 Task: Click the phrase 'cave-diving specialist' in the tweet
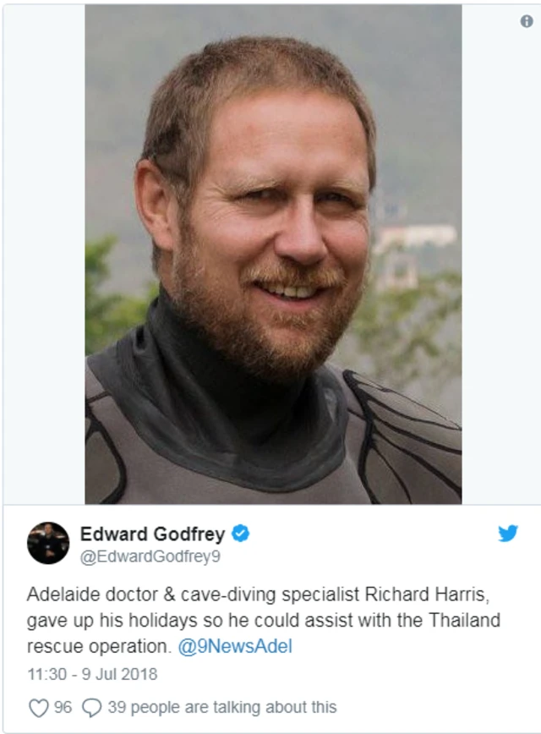[x=270, y=594]
